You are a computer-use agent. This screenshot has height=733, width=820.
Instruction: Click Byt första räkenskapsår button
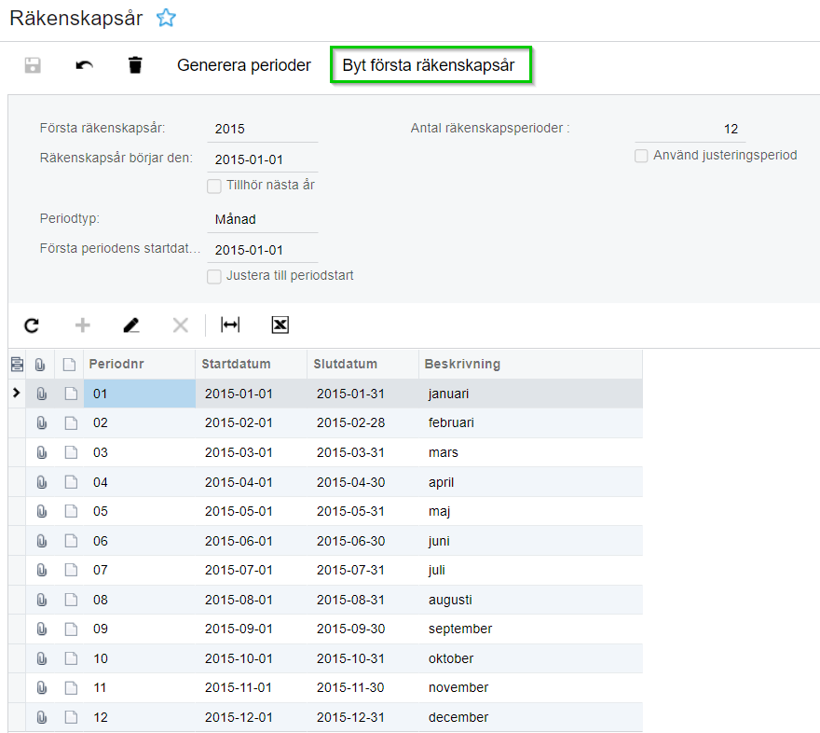429,65
